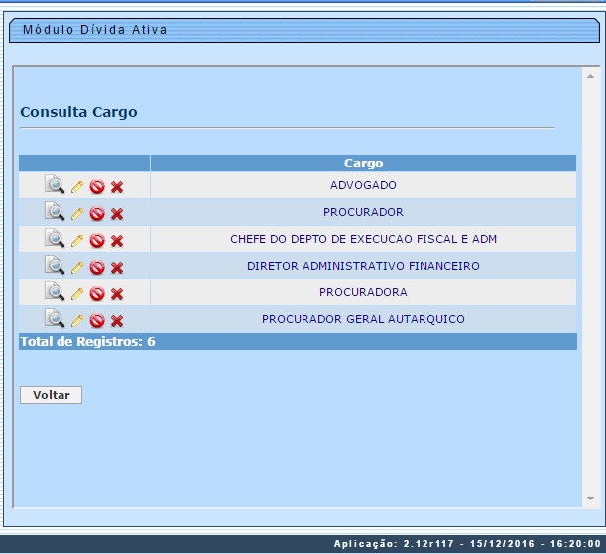Click block icon for PROCURADOR row
Screen dimensions: 606x554
[97, 213]
